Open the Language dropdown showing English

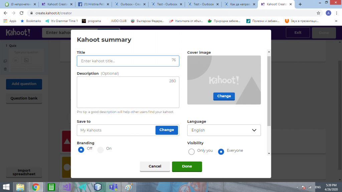[x=224, y=130]
